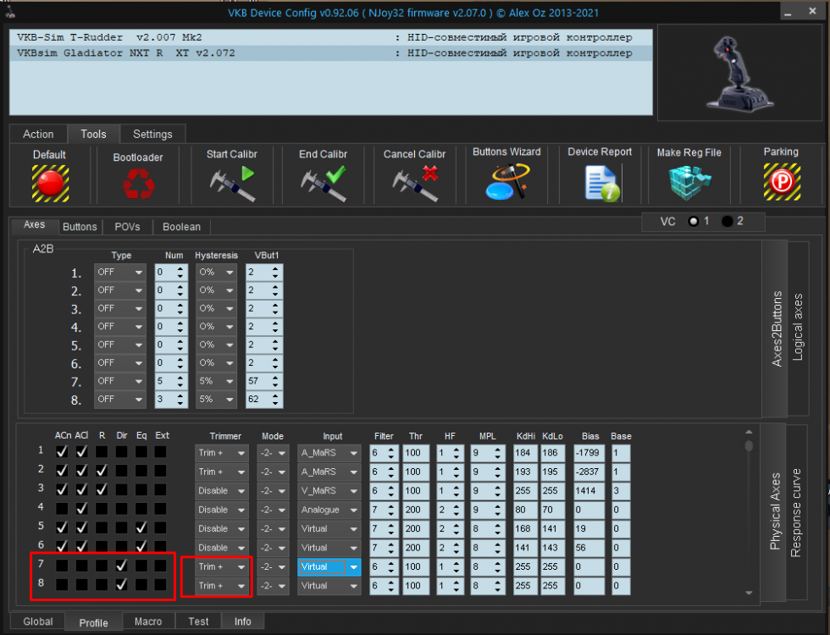This screenshot has height=635, width=830.
Task: Open the Input dropdown showing Analogue on row 4
Action: click(x=329, y=510)
